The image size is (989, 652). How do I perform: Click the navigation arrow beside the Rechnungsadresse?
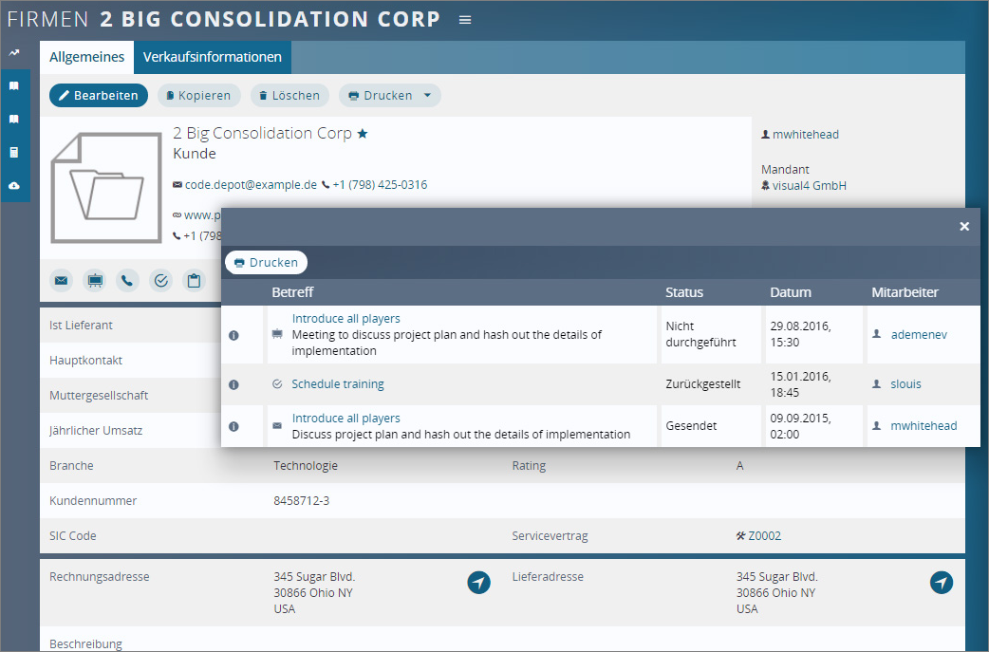478,582
